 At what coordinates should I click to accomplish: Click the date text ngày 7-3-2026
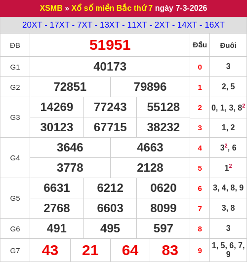click(181, 8)
